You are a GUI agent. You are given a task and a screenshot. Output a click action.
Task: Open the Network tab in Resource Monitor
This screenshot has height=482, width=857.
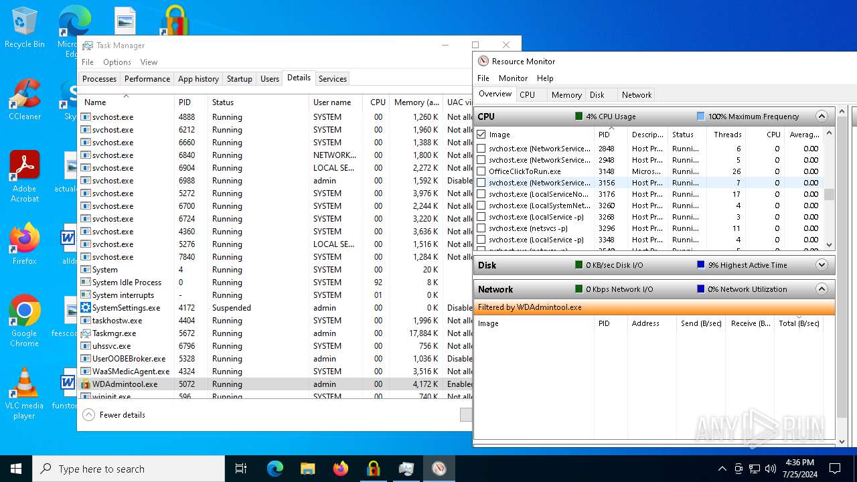coord(637,95)
